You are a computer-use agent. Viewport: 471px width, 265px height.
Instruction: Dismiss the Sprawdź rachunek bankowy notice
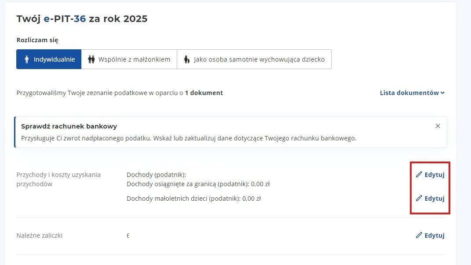438,126
